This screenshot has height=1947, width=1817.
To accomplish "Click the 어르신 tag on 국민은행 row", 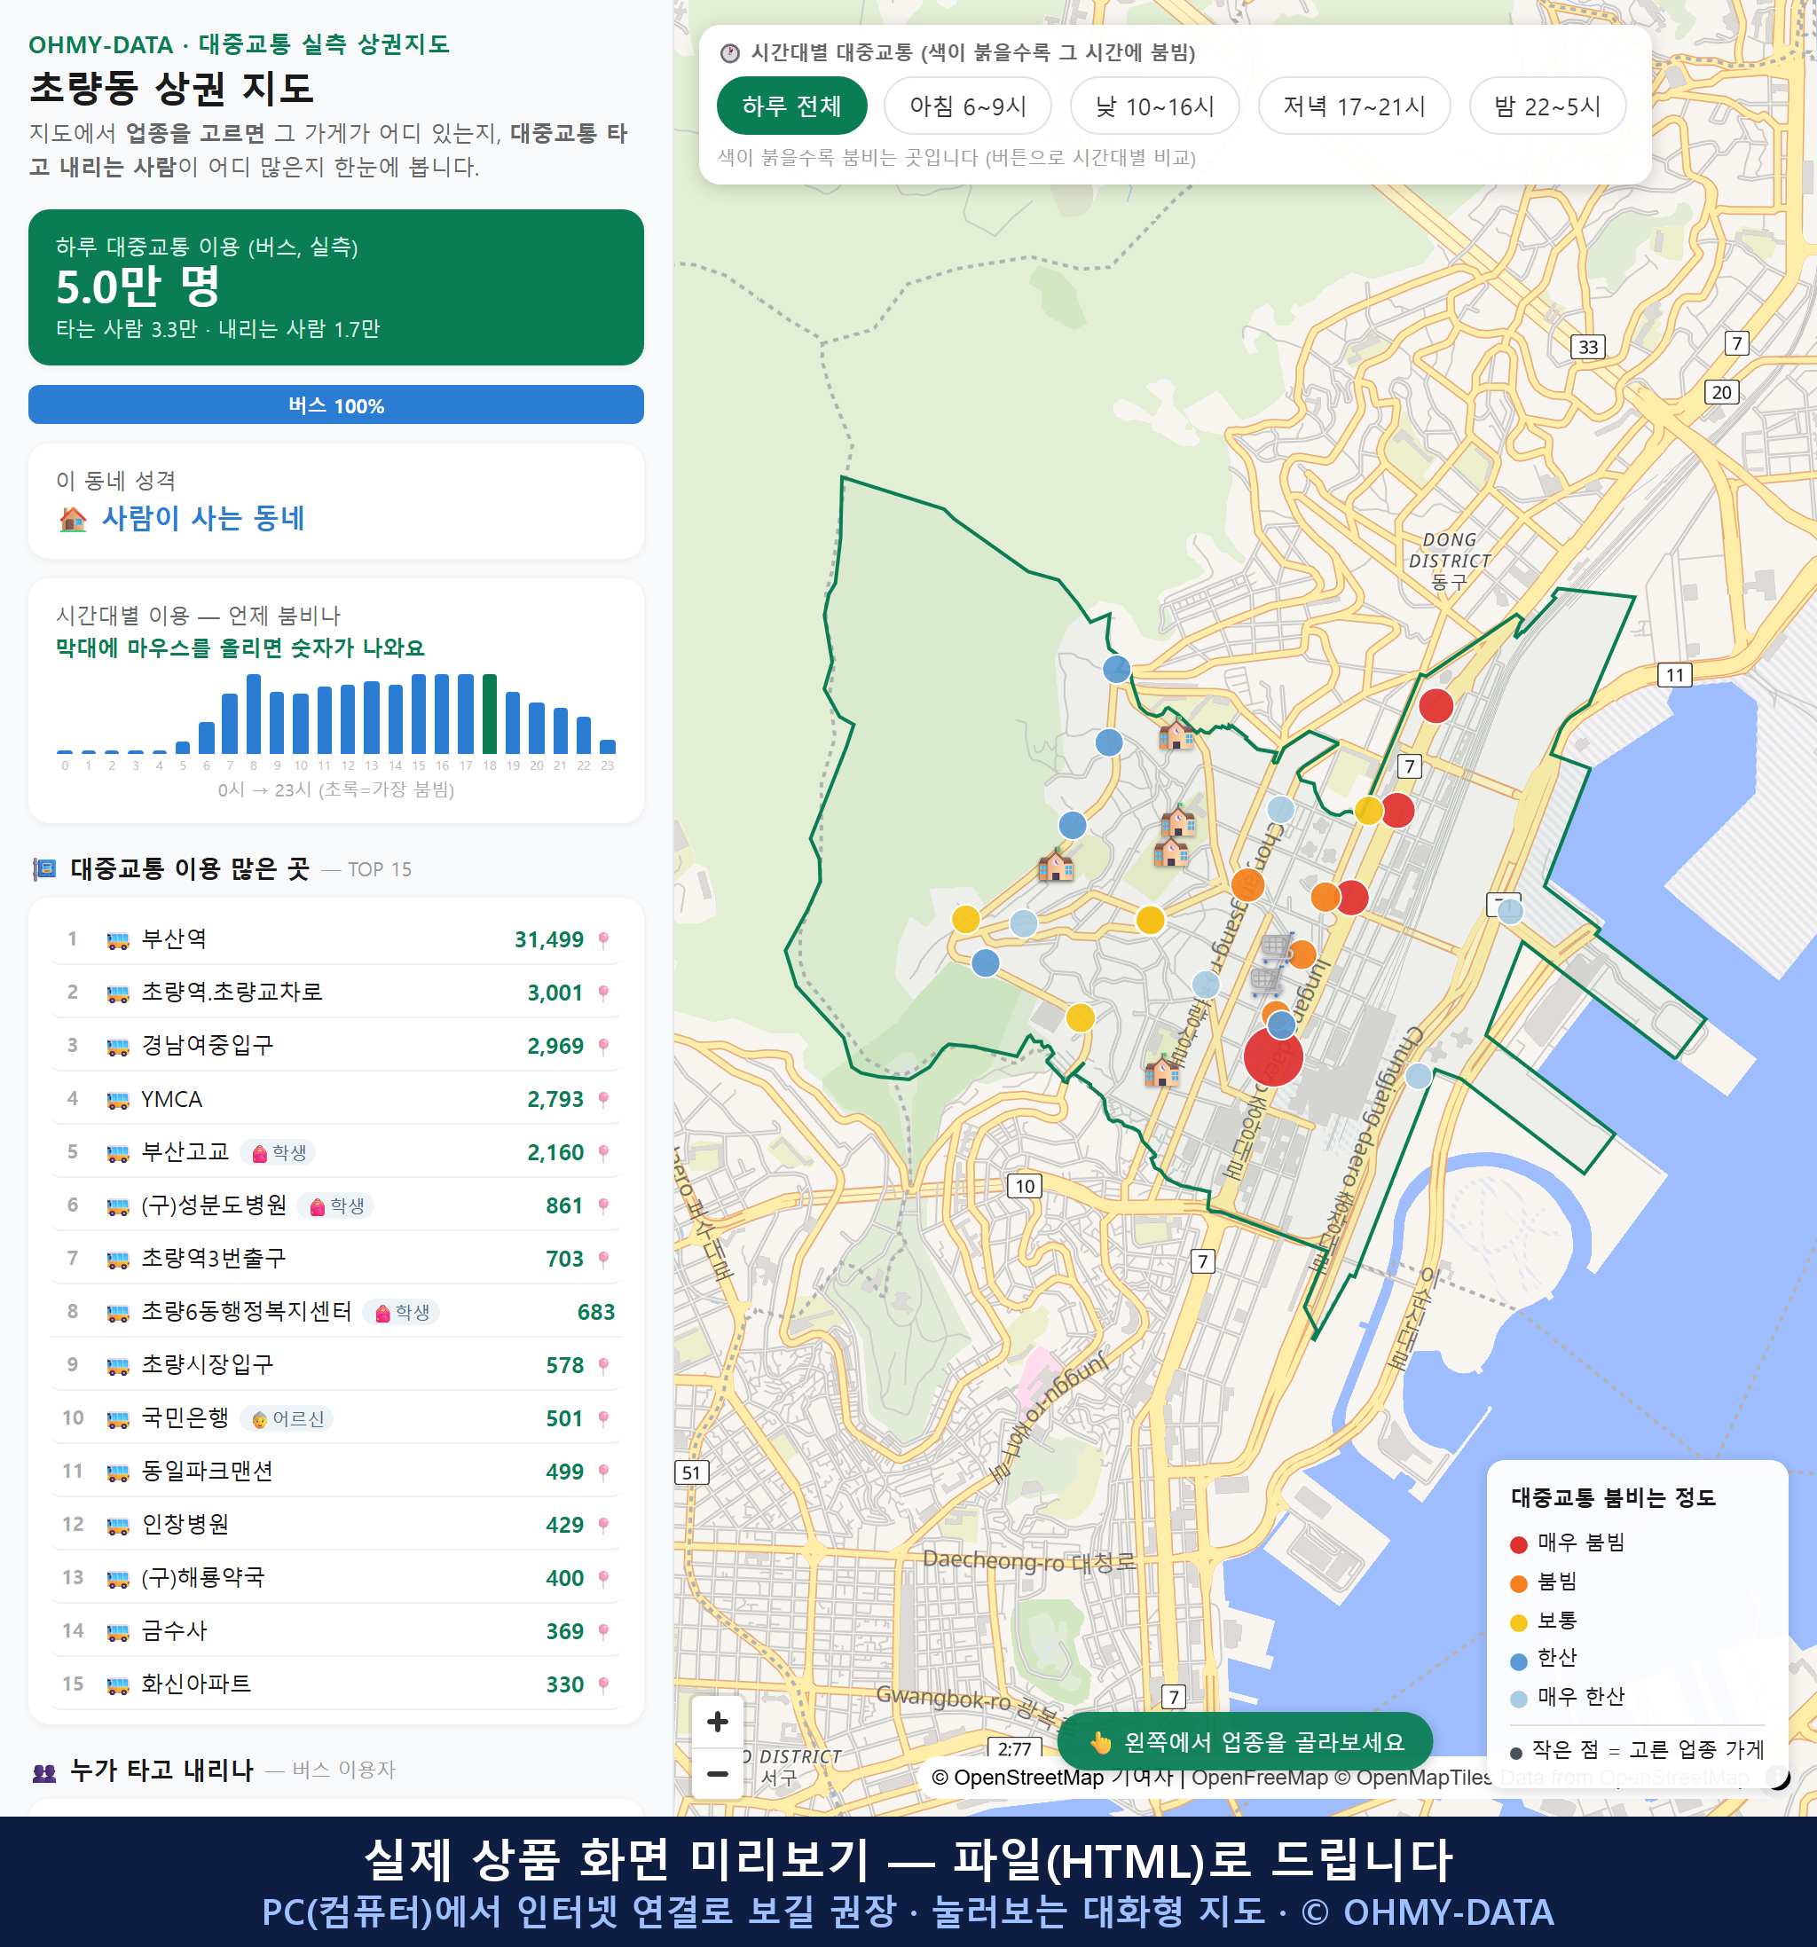I will coord(287,1418).
